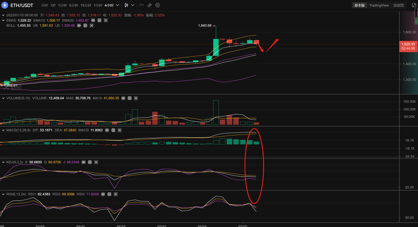The image size is (418, 227).
Task: Click the 01/13 date axis label
Action: (x=162, y=226)
